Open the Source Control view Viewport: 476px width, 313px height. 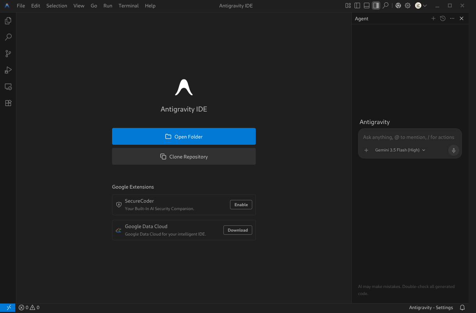[x=8, y=54]
